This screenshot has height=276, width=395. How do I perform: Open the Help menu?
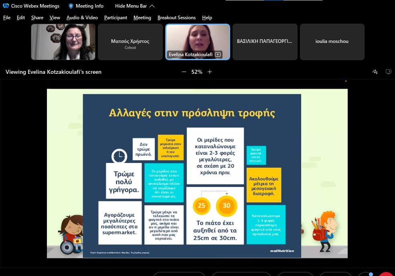click(207, 18)
